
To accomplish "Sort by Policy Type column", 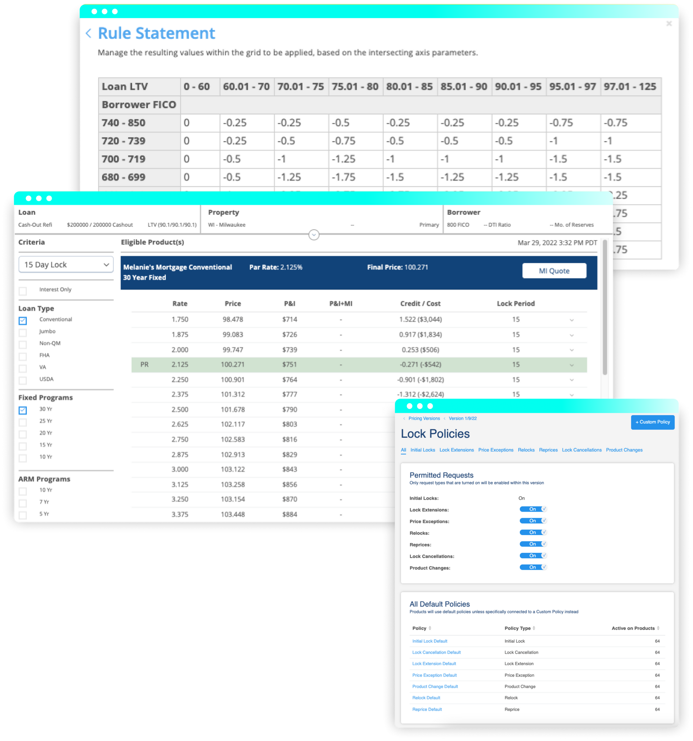I will (x=534, y=628).
